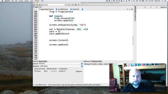Image resolution: width=168 pixels, height=94 pixels.
Task: Click the red Stop debugging icon
Action: (x=76, y=5)
